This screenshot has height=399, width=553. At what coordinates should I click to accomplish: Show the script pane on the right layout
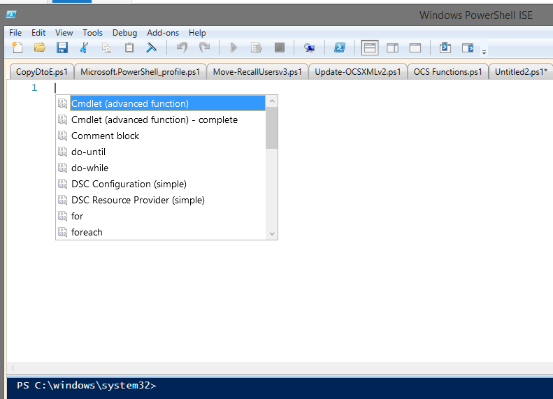392,48
